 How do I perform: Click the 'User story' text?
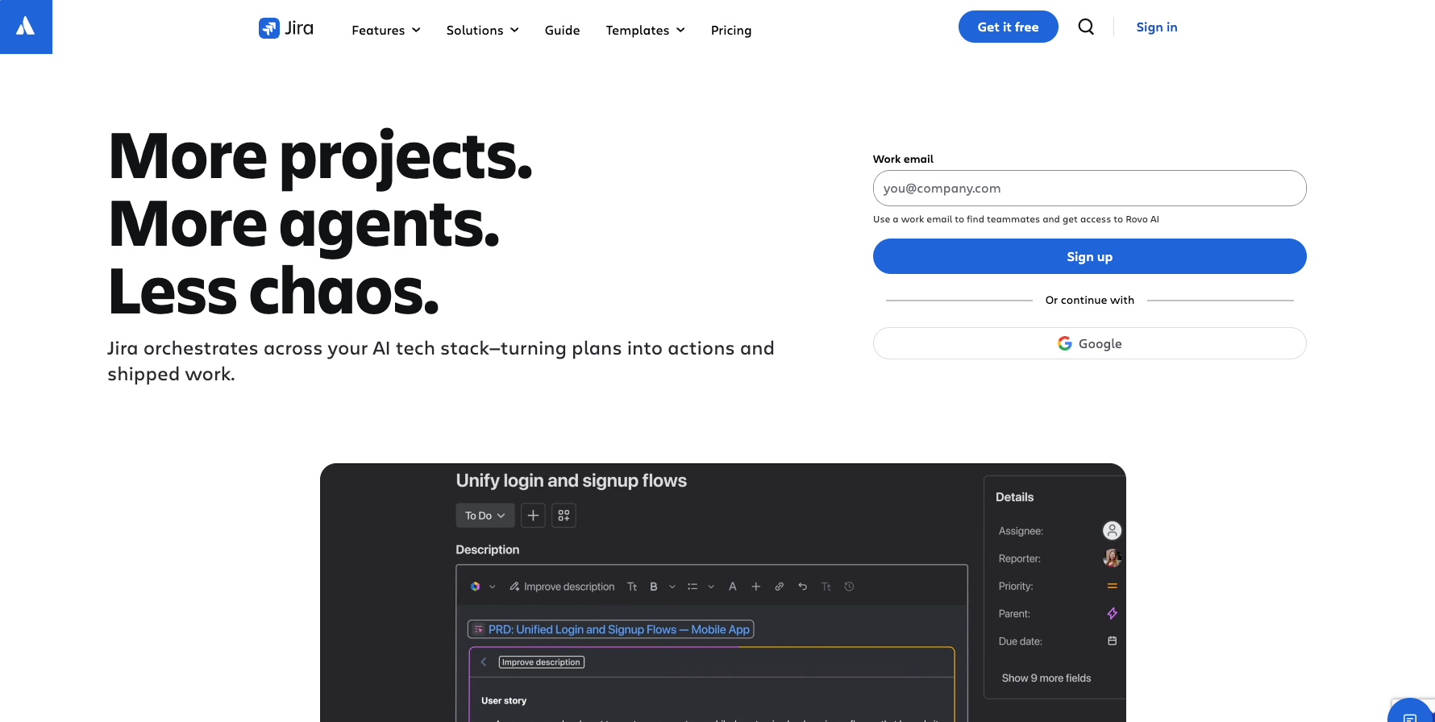point(504,700)
